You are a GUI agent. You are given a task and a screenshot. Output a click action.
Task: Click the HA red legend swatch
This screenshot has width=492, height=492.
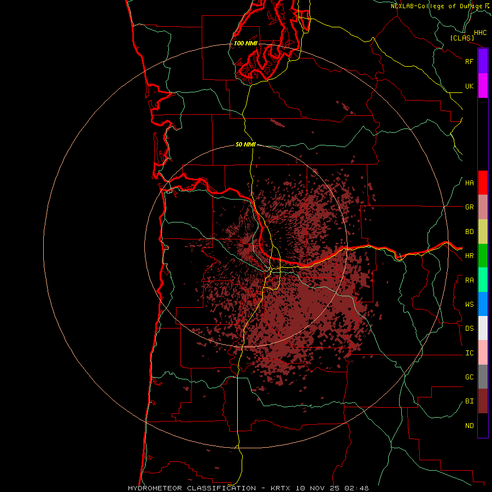(x=483, y=183)
